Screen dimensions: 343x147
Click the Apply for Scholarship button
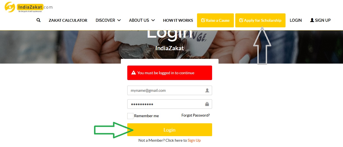tap(260, 20)
